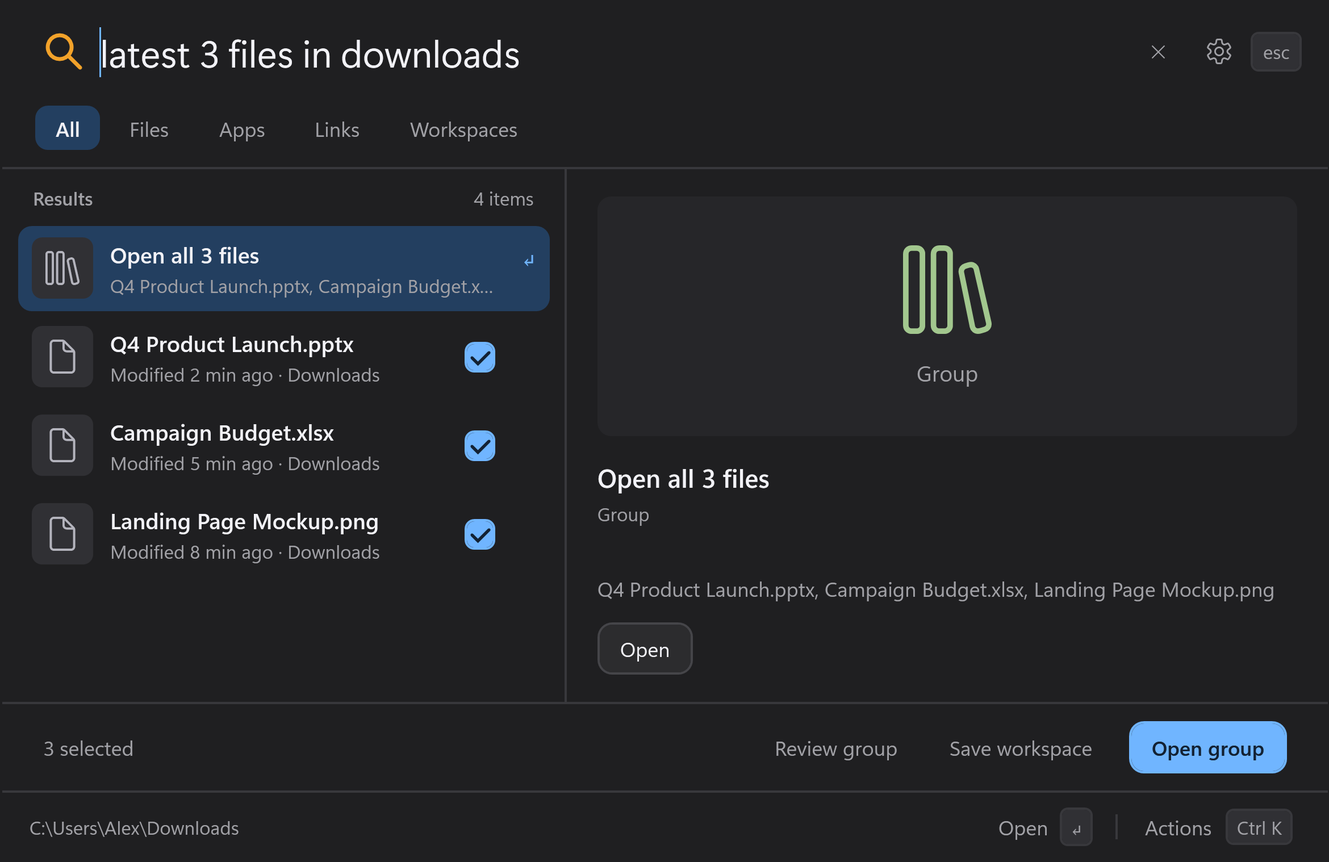The width and height of the screenshot is (1329, 862).
Task: Click the 'Open all 3 files' heading in the preview pane
Action: 683,479
